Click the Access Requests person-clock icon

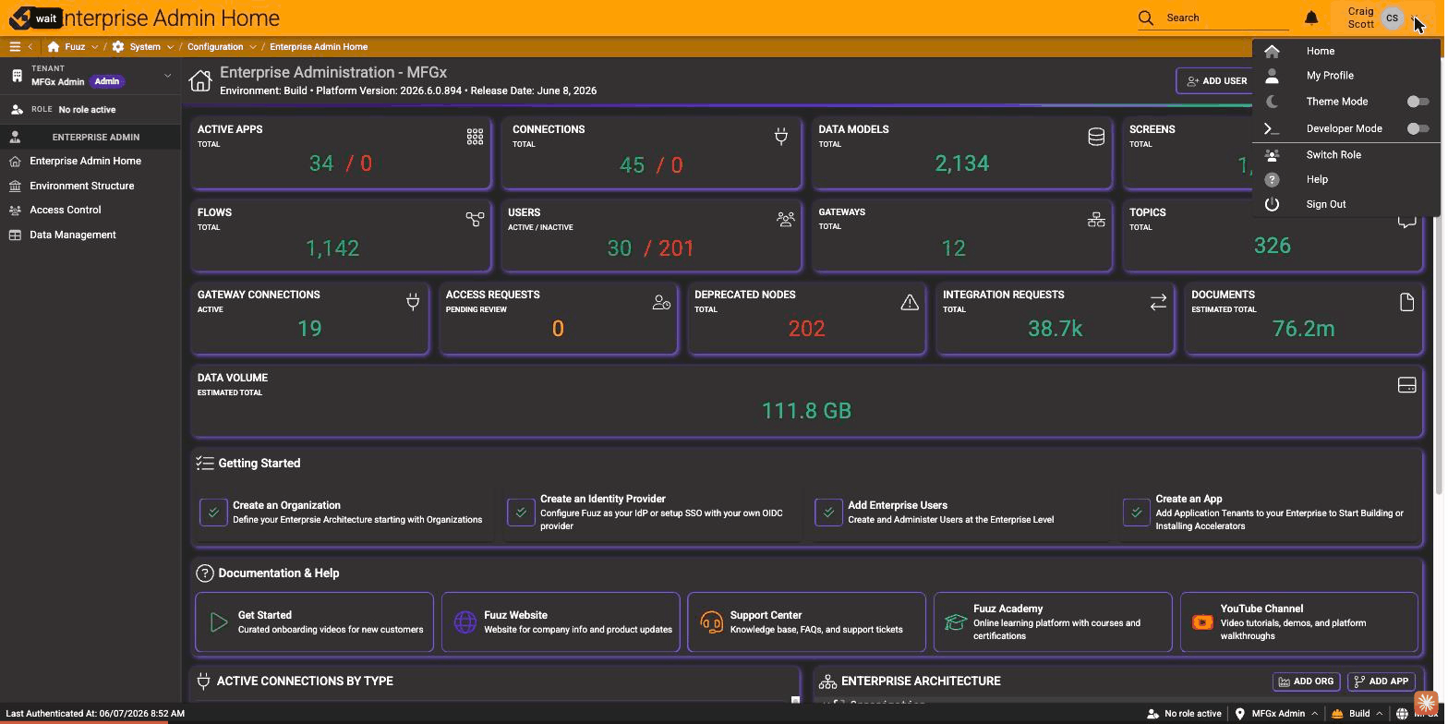point(661,302)
